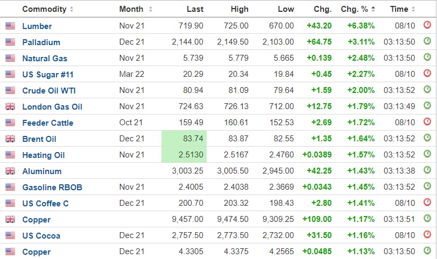Click the clock icon in Gasoline RBOB row
The height and width of the screenshot is (259, 437).
427,186
